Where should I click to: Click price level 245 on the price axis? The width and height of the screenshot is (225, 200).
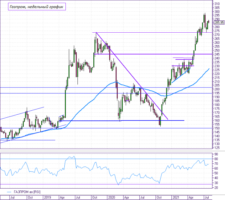click(x=217, y=54)
